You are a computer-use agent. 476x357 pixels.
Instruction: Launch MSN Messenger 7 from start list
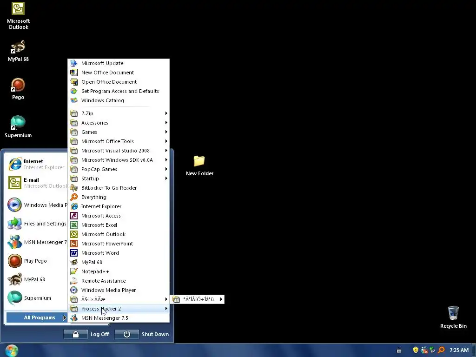pyautogui.click(x=36, y=242)
